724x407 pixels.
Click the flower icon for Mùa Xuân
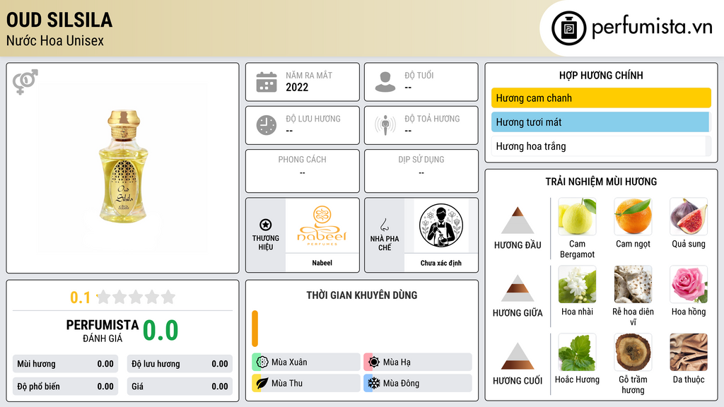coord(262,362)
